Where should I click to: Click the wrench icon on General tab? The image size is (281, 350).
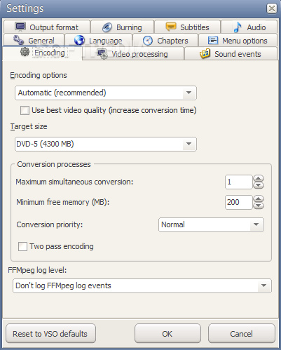[x=19, y=40]
